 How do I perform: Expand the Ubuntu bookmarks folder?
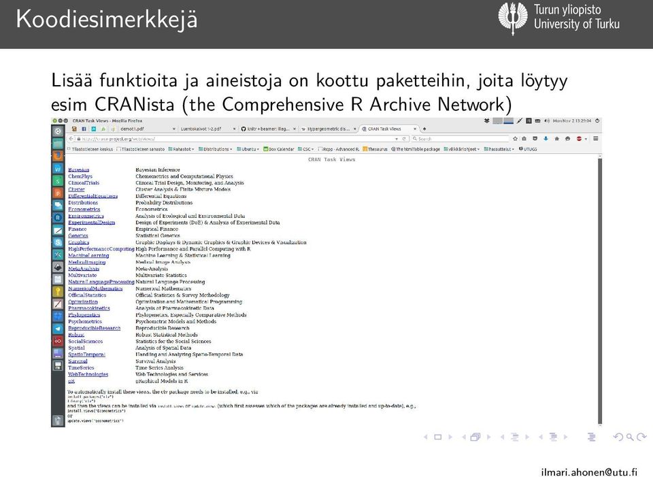(248, 149)
